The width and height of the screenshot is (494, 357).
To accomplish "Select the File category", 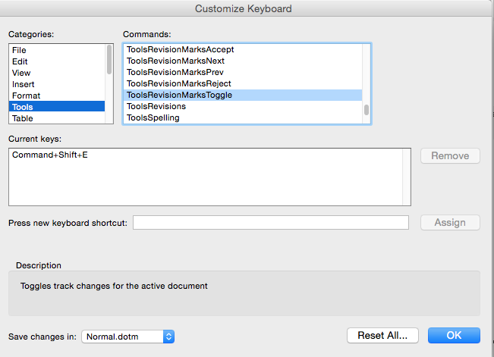I will 57,50.
